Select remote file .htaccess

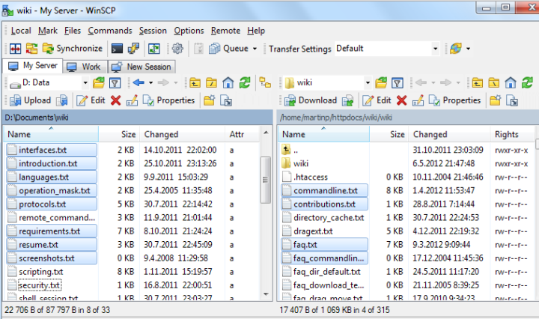coord(311,177)
